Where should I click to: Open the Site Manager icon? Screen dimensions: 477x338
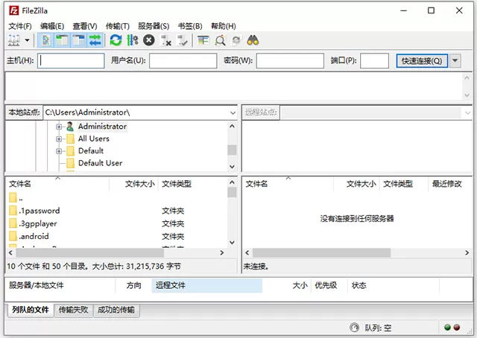coord(14,40)
